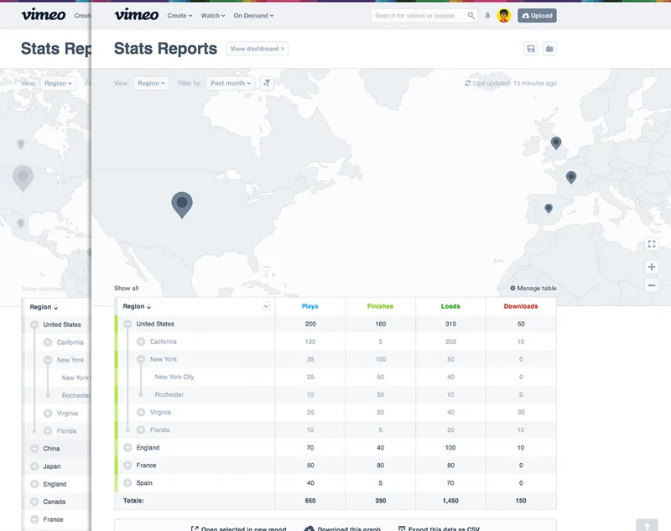The height and width of the screenshot is (531, 671).
Task: Expand the California row
Action: coord(141,341)
